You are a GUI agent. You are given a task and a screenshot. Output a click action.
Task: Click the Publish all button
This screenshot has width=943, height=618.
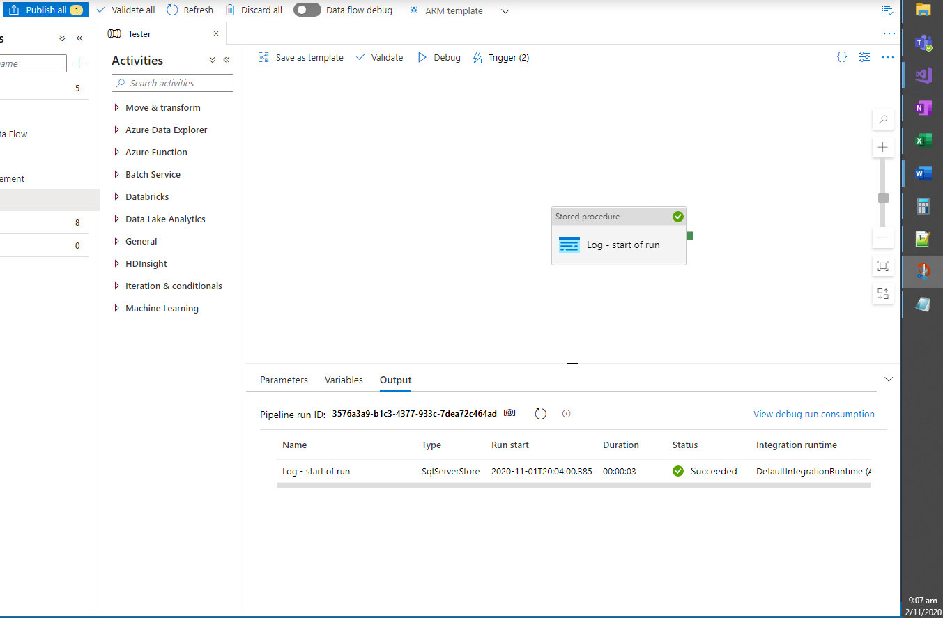[x=45, y=10]
